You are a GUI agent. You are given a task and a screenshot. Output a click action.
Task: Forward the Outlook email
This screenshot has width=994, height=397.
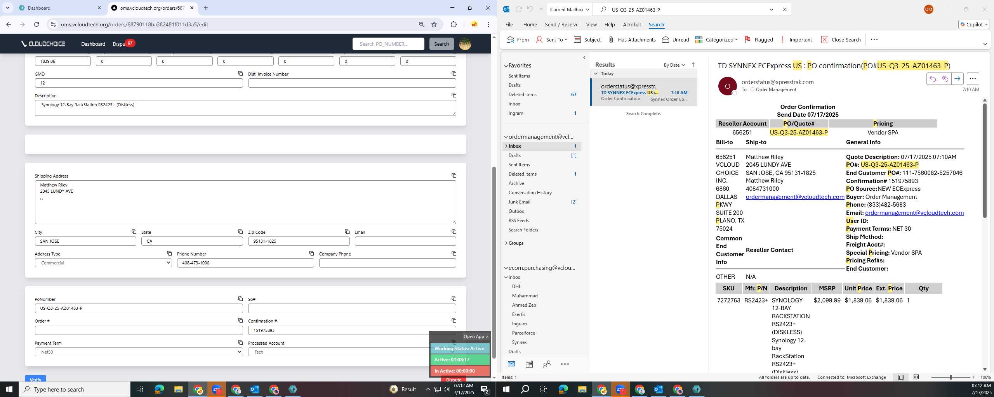pyautogui.click(x=957, y=79)
